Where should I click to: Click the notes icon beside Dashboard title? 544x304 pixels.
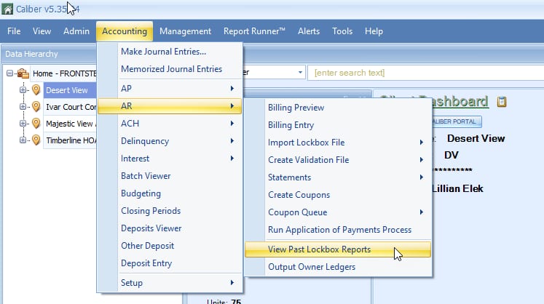[501, 102]
